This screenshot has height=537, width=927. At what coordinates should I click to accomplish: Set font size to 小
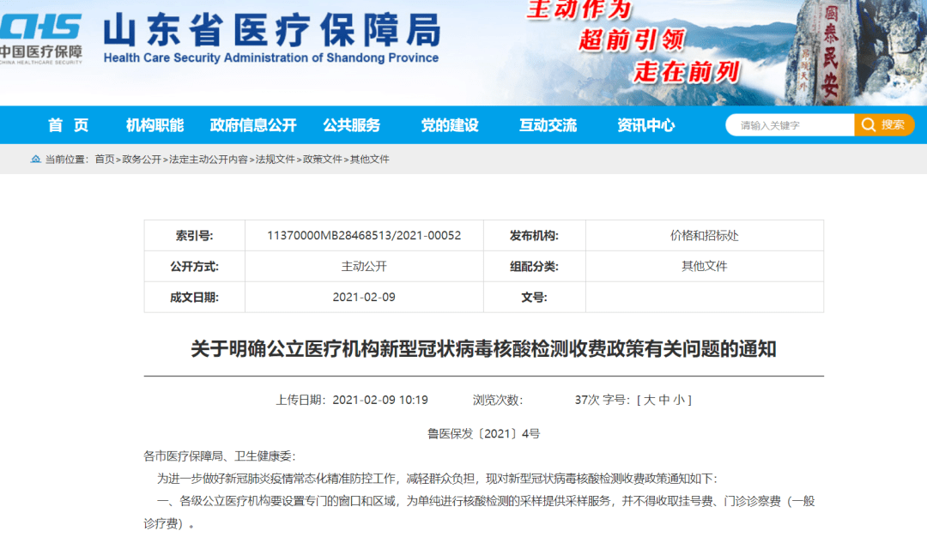click(679, 400)
